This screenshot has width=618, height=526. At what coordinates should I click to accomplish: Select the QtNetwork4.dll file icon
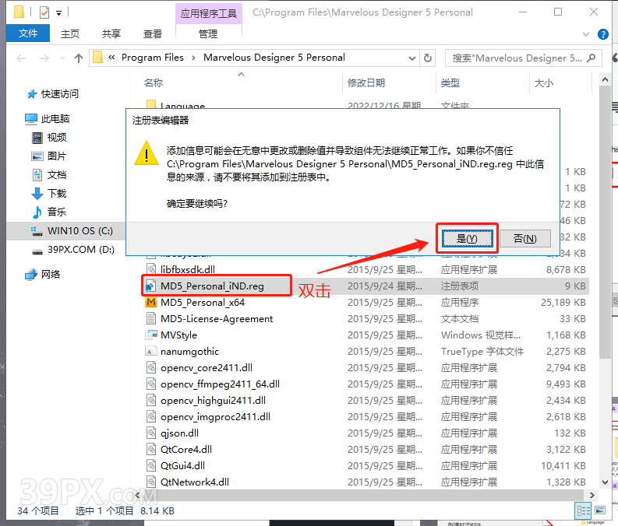coord(150,482)
